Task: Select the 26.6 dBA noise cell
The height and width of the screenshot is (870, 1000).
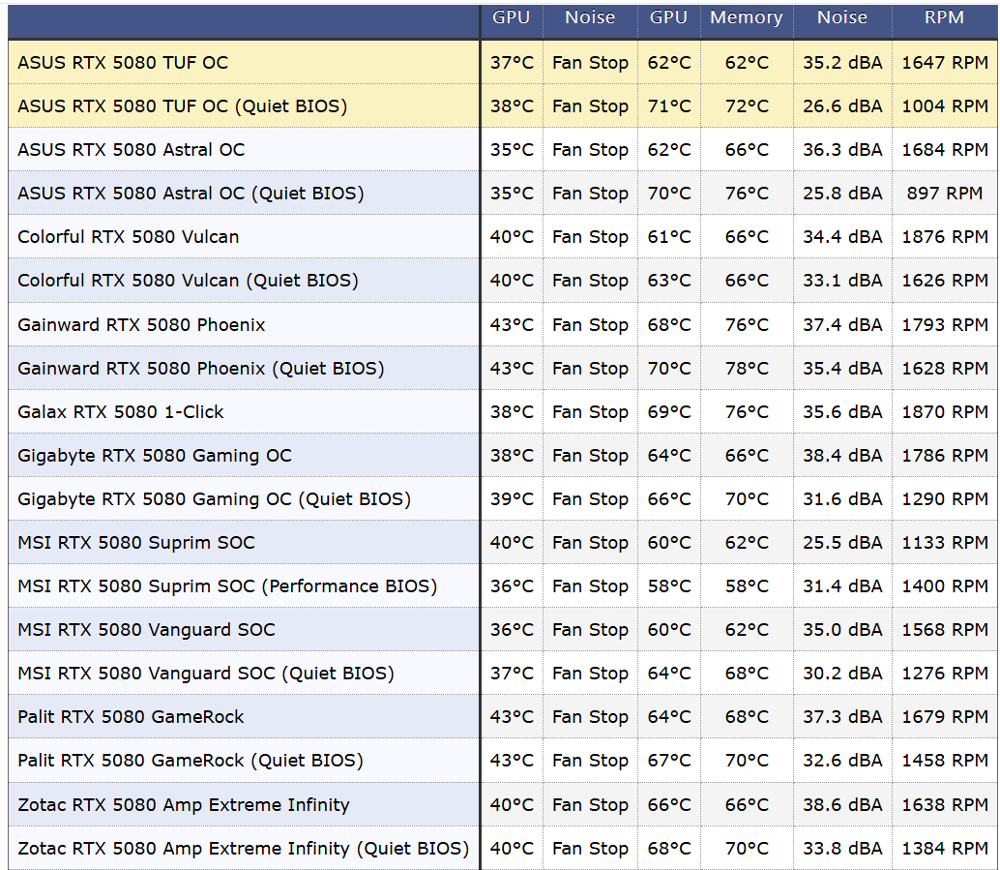Action: coord(842,105)
